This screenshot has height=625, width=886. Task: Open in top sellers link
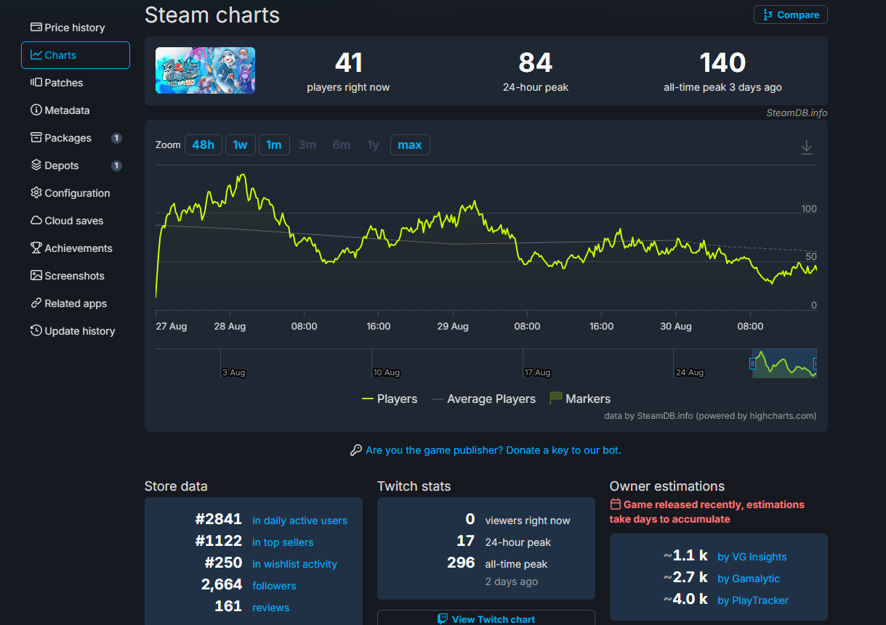tap(283, 542)
